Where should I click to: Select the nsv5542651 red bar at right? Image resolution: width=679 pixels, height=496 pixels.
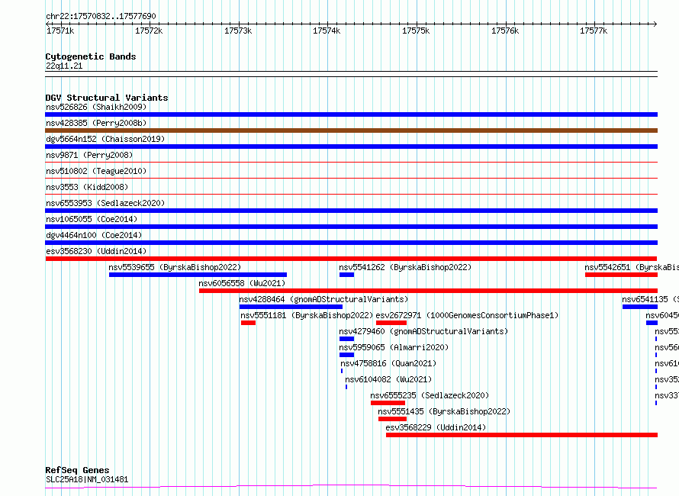pyautogui.click(x=622, y=275)
